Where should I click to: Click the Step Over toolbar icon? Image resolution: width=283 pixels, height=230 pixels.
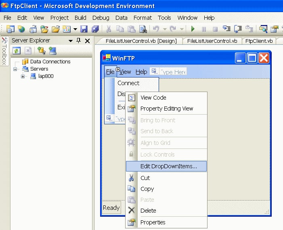pyautogui.click(x=238, y=29)
